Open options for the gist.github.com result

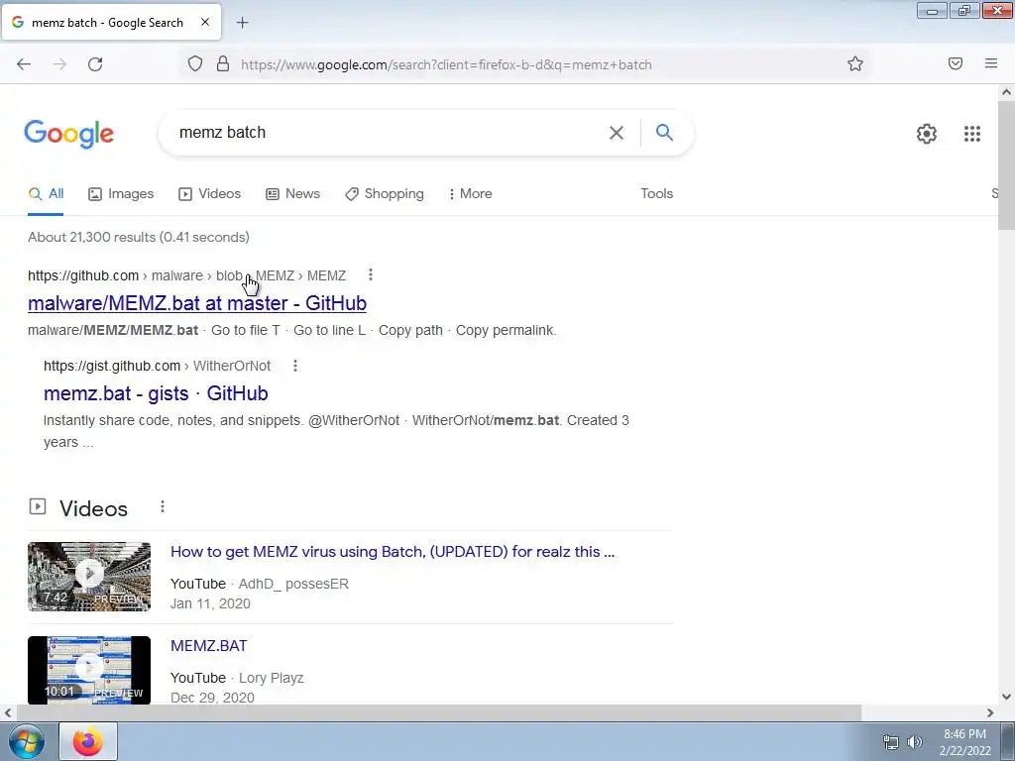(x=295, y=366)
